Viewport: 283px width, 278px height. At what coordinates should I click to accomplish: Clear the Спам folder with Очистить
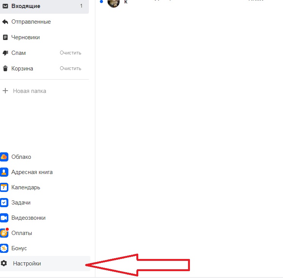70,53
